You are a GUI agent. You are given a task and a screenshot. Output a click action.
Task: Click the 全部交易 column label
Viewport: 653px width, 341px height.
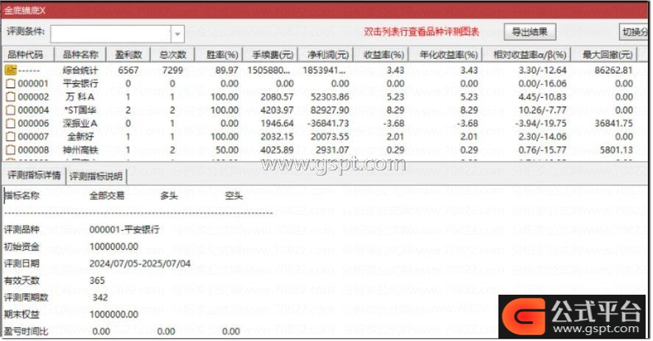(107, 196)
